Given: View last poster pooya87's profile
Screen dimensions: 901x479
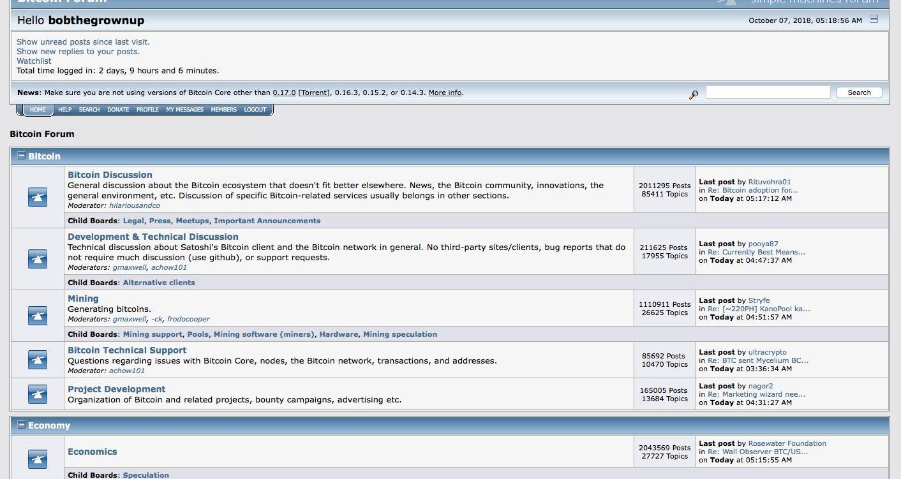Looking at the screenshot, I should 763,244.
